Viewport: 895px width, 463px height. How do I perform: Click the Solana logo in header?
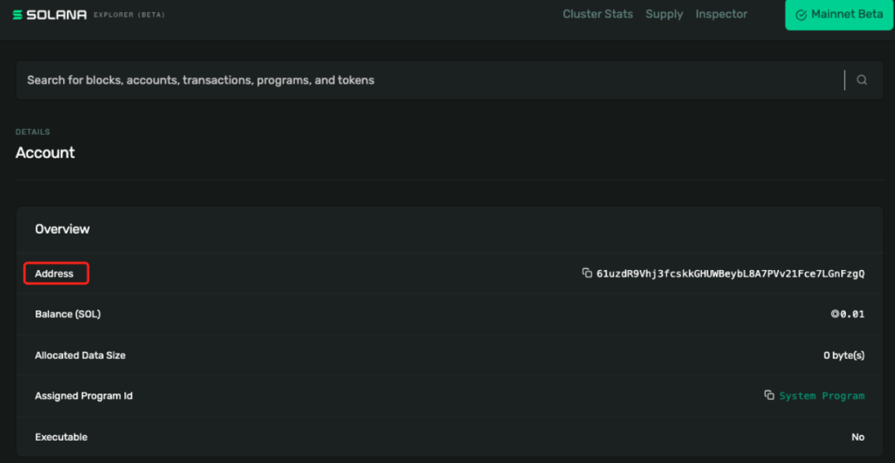pos(50,15)
